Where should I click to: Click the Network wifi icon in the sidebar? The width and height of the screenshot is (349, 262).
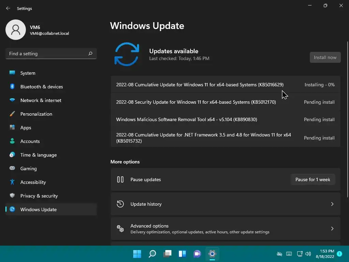pos(12,100)
